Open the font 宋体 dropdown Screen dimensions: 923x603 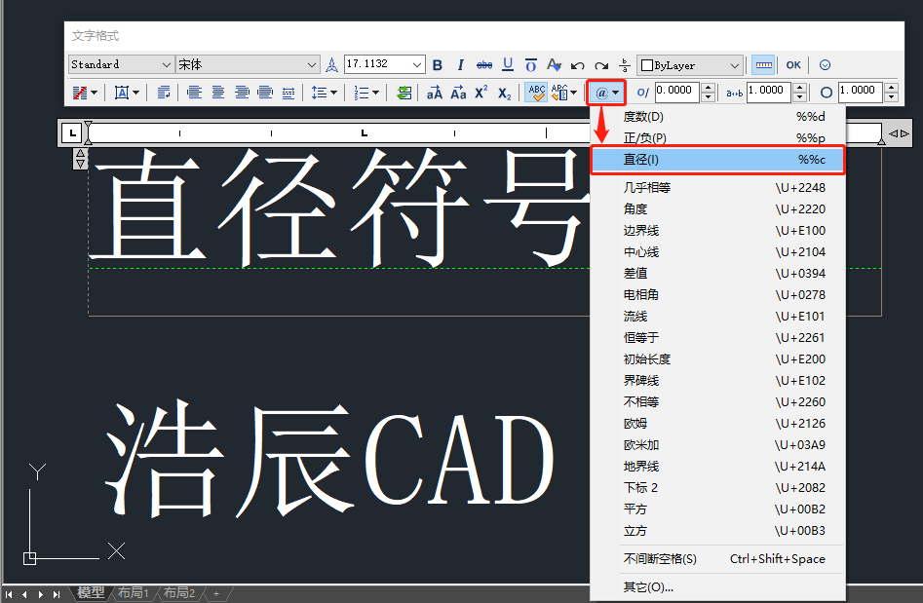(x=248, y=64)
